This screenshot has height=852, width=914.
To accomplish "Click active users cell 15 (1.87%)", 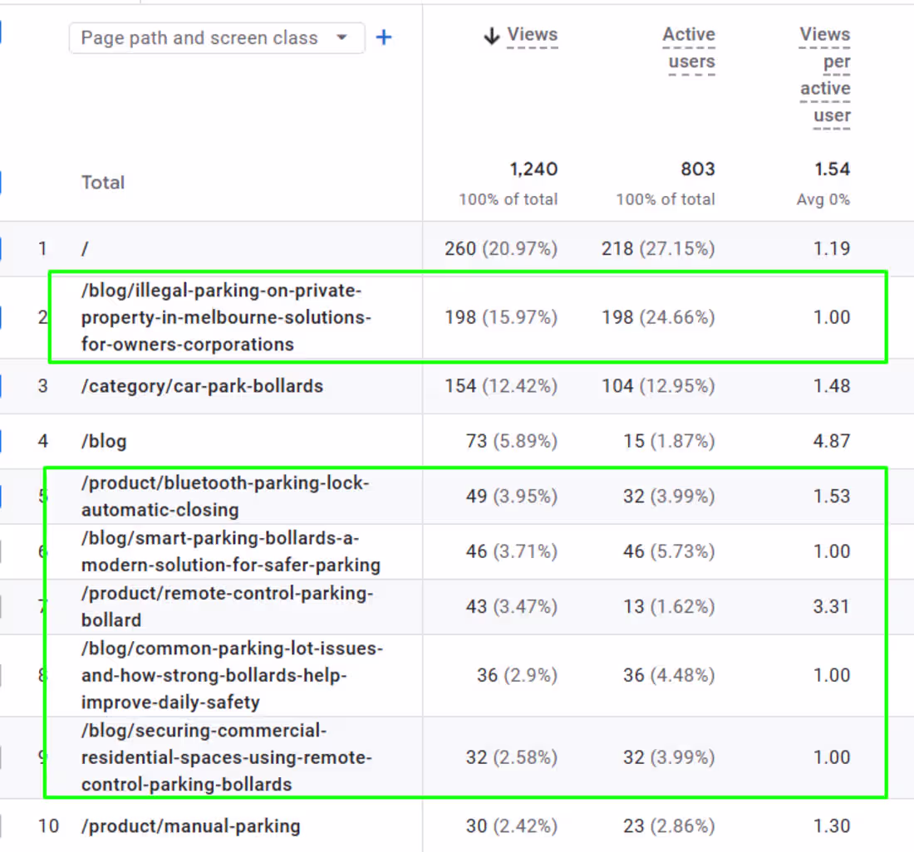I will (669, 442).
